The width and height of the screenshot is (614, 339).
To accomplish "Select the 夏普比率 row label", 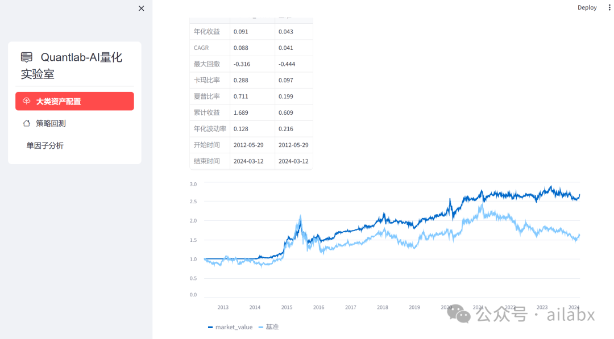I will (207, 97).
